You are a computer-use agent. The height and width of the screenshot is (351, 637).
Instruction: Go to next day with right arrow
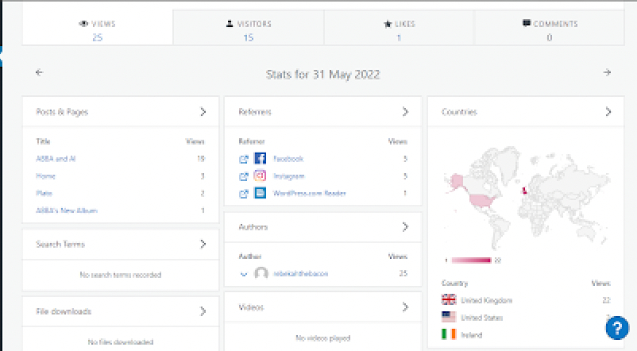tap(607, 72)
